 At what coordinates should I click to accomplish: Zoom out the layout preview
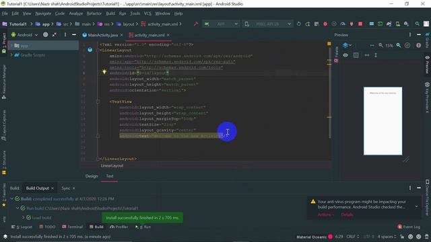(380, 45)
